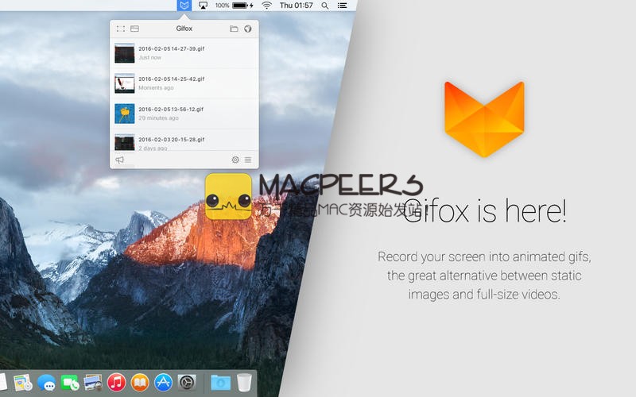
Task: Select the 2016-02-03 20-15-28.gif recording
Action: [184, 143]
